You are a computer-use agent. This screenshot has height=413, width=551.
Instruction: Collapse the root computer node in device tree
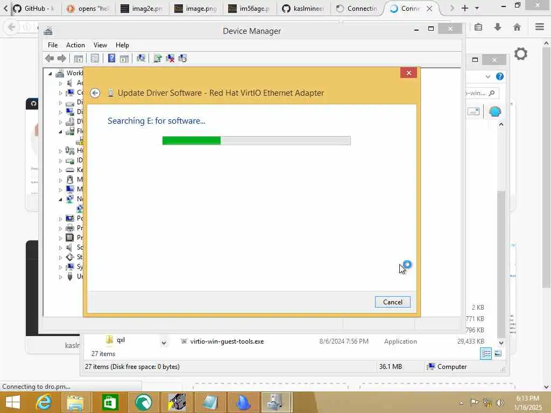pyautogui.click(x=50, y=73)
